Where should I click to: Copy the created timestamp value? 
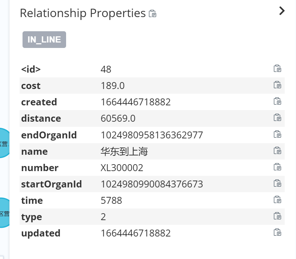tap(277, 101)
